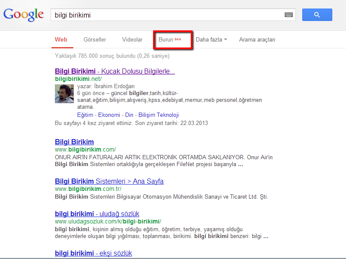The width and height of the screenshot is (346, 259).
Task: Click the www.bilgibirikim.com.tr/ green URL
Action: click(88, 189)
